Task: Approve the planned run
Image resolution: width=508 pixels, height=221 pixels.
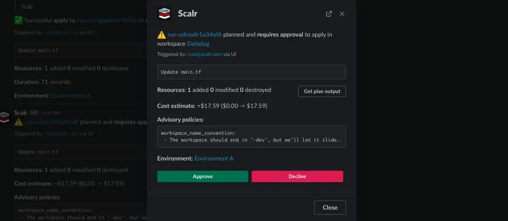Action: [x=203, y=176]
